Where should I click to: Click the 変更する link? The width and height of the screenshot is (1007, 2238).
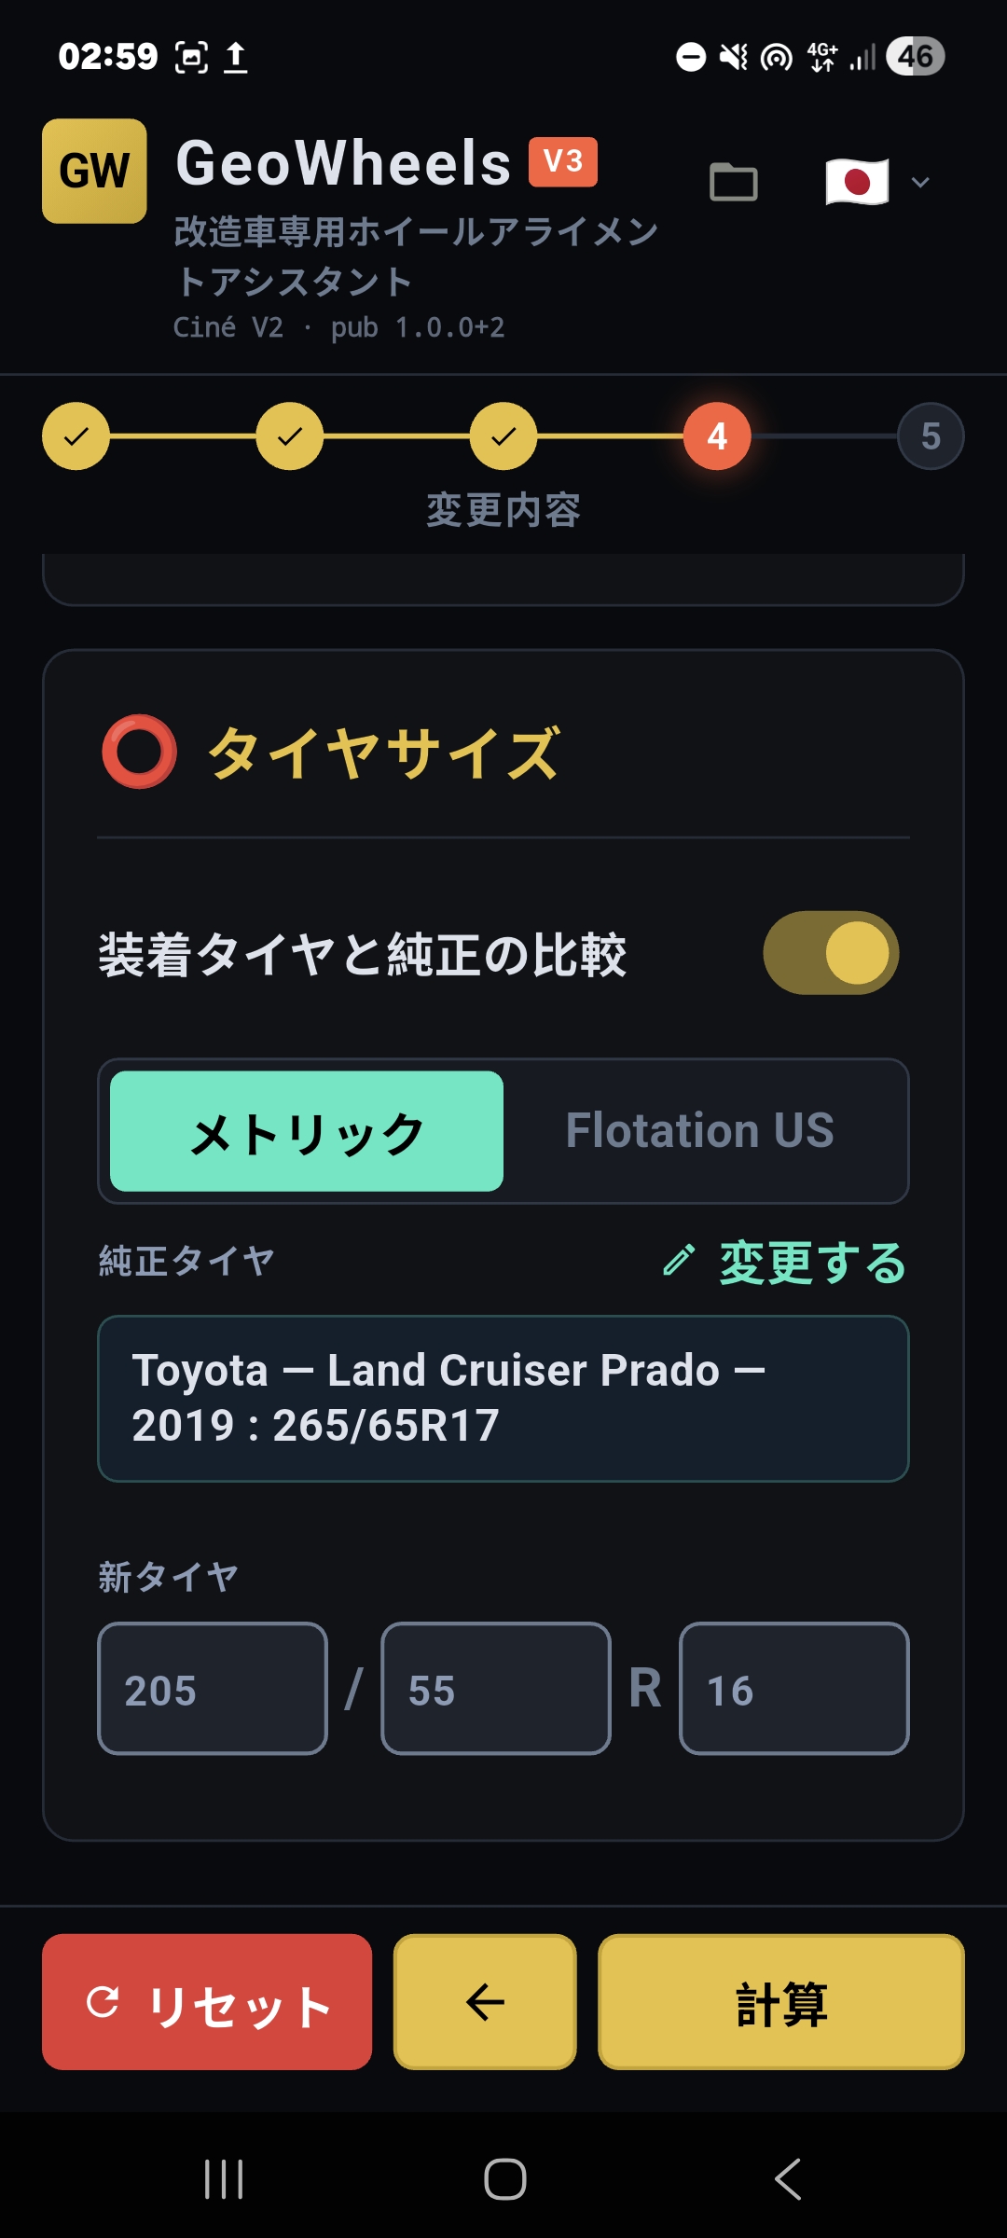coord(811,1263)
